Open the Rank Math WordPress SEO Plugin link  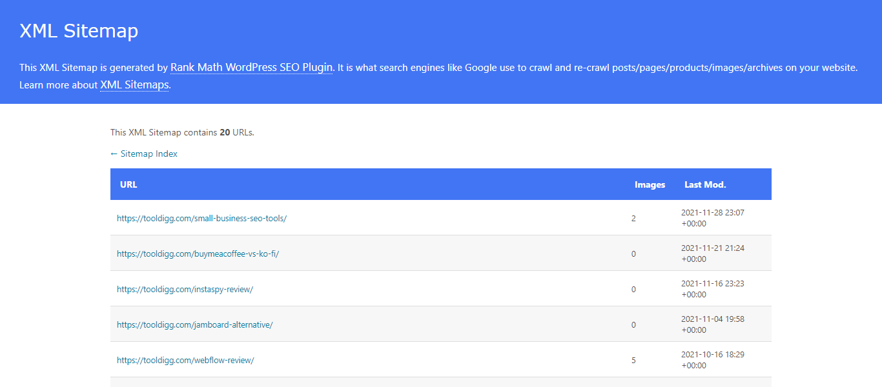[252, 67]
